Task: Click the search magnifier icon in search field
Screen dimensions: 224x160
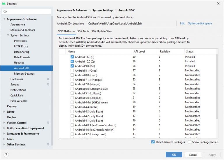Action: [x=5, y=12]
